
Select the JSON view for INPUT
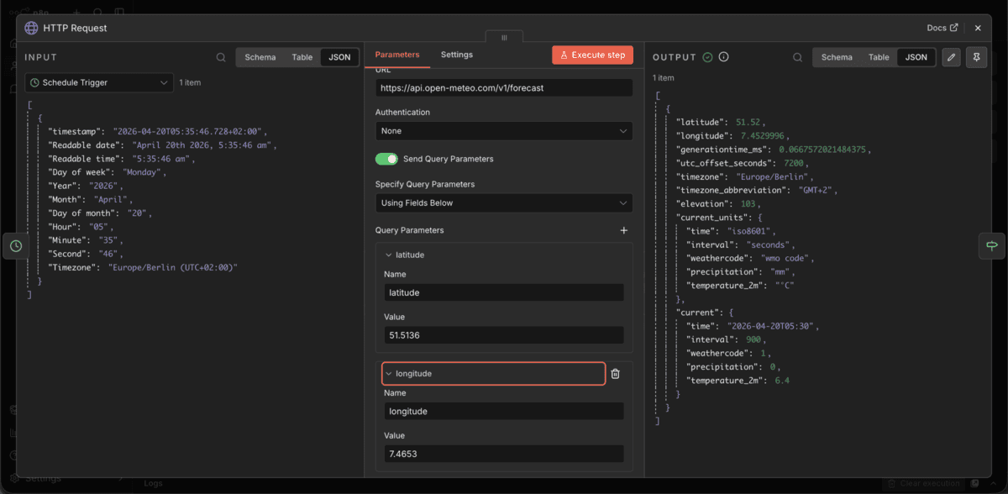[x=339, y=56]
